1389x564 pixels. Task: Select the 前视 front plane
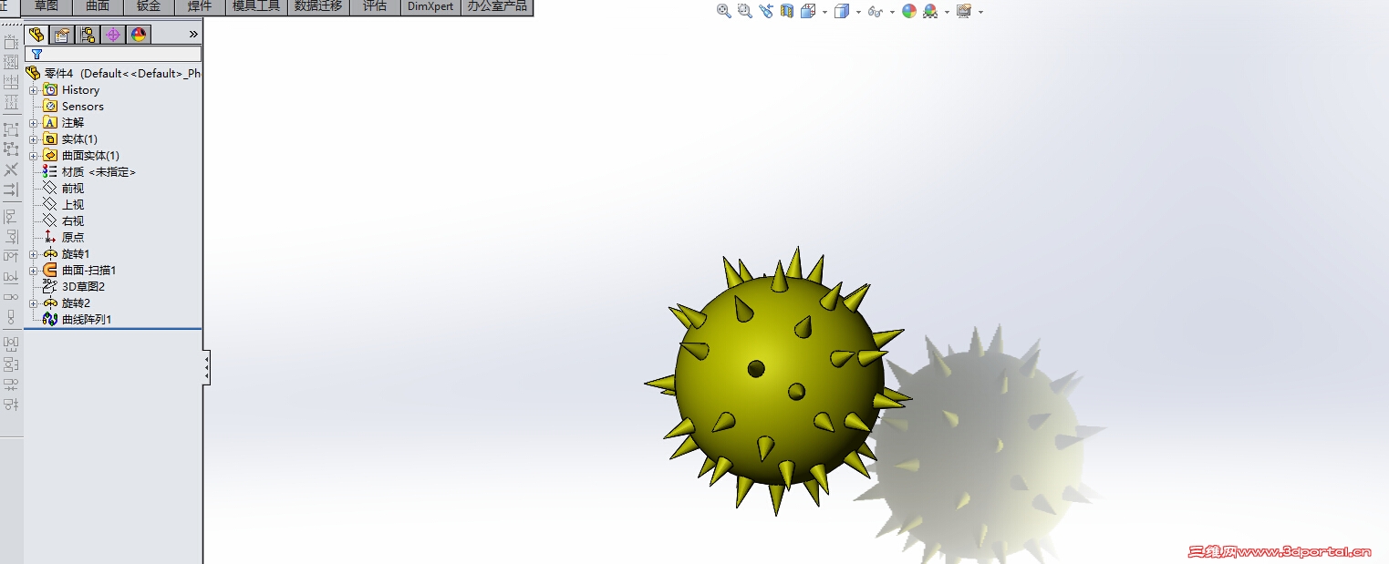pyautogui.click(x=73, y=189)
